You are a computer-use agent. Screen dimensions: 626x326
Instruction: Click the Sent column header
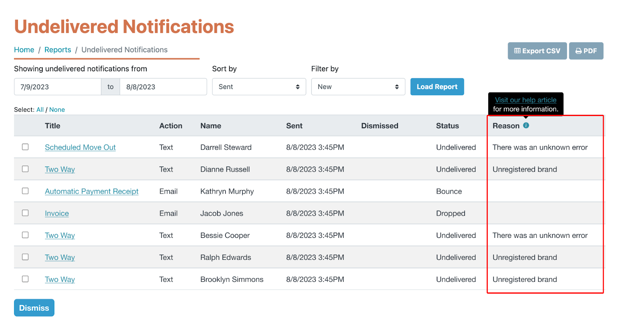click(x=294, y=126)
